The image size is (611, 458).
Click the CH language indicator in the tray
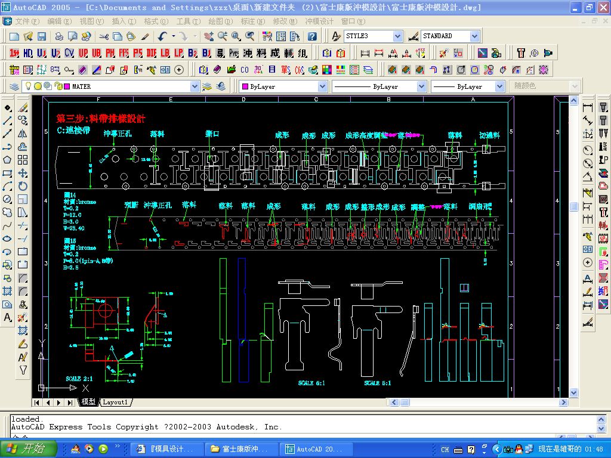click(x=445, y=450)
